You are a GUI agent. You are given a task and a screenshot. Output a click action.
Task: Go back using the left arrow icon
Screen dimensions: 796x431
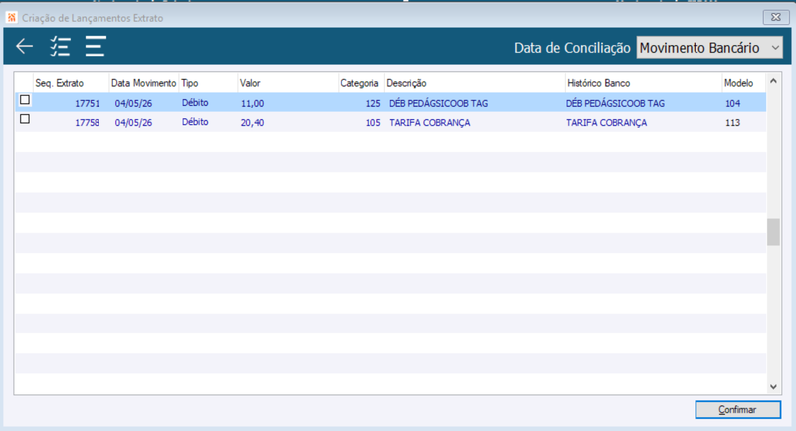click(24, 46)
